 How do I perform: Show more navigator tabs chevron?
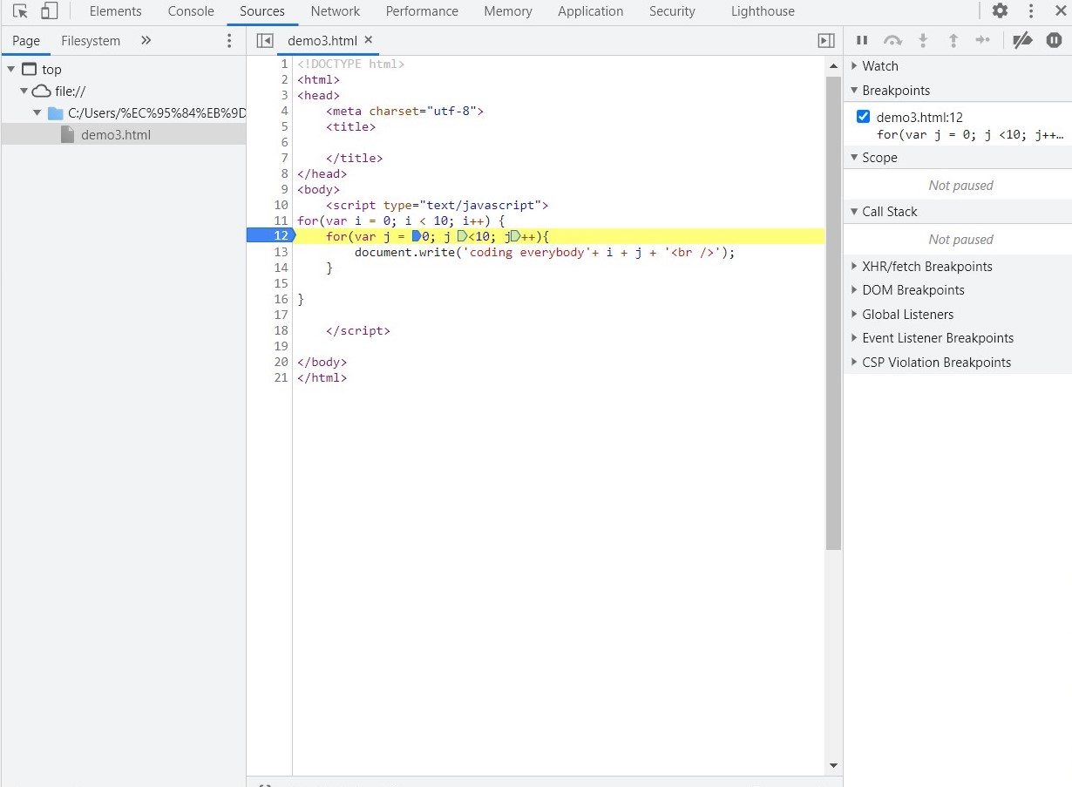click(x=146, y=40)
